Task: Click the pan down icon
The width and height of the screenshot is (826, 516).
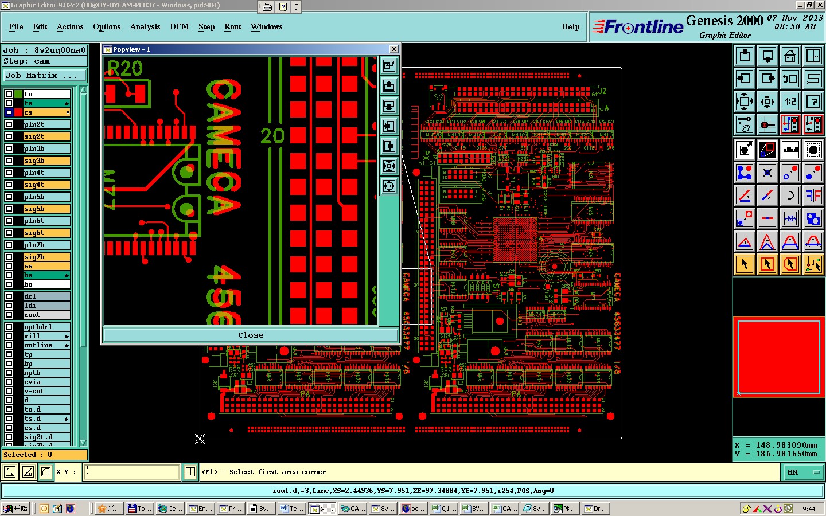Action: (x=767, y=56)
